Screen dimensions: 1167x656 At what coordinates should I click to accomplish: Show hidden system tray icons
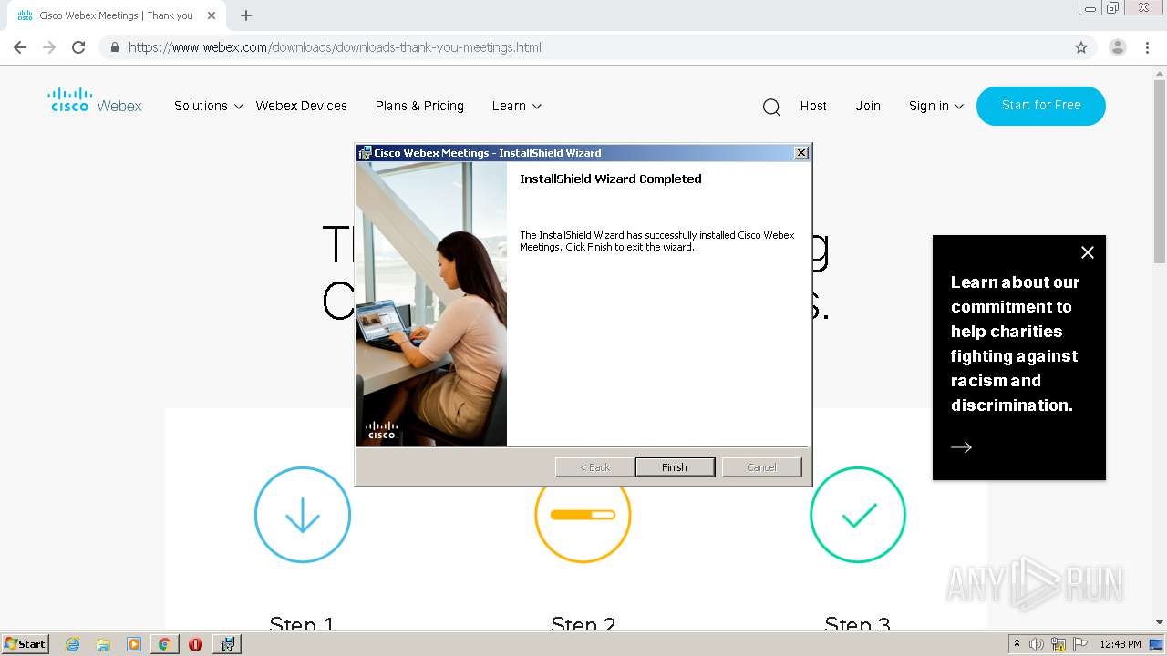click(1017, 644)
